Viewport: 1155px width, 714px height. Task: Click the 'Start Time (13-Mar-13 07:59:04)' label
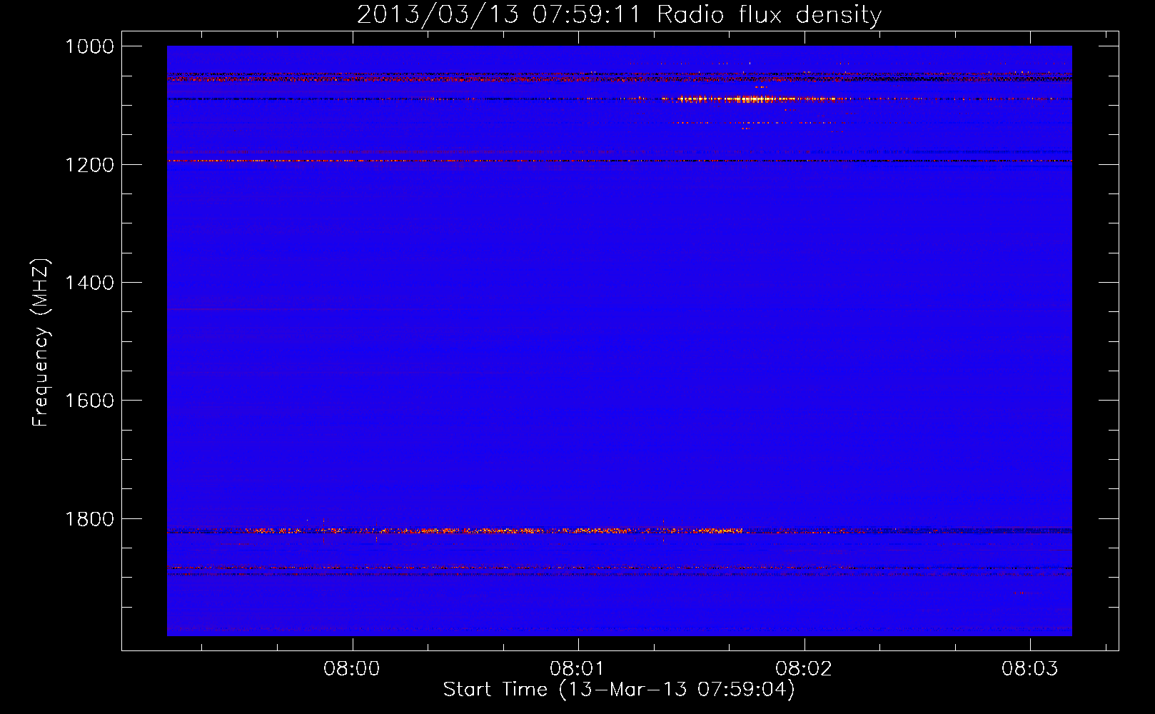(x=618, y=690)
